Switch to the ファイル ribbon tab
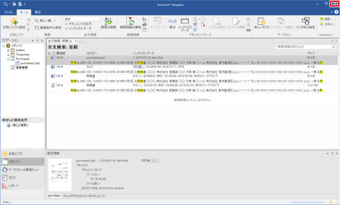The image size is (340, 205). tap(9, 12)
